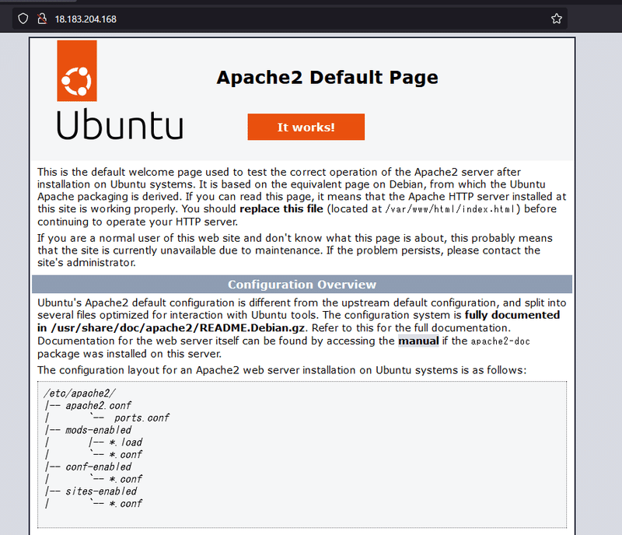Bookmark this page with the star icon
Image resolution: width=622 pixels, height=535 pixels.
557,19
